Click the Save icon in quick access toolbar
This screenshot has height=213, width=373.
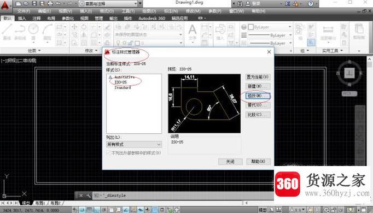(34, 4)
